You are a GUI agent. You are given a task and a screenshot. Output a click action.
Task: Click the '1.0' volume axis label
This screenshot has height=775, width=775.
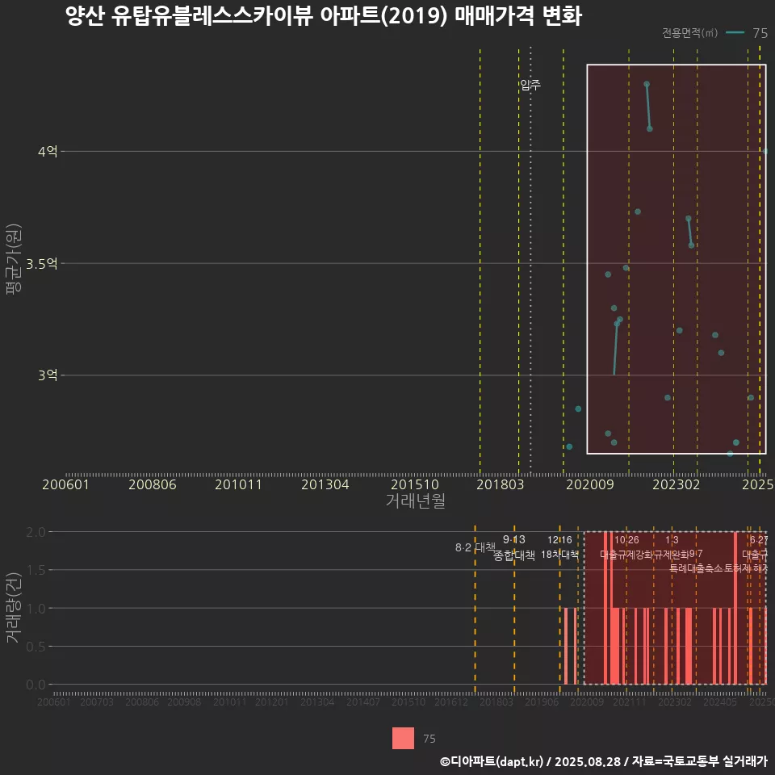[36, 609]
